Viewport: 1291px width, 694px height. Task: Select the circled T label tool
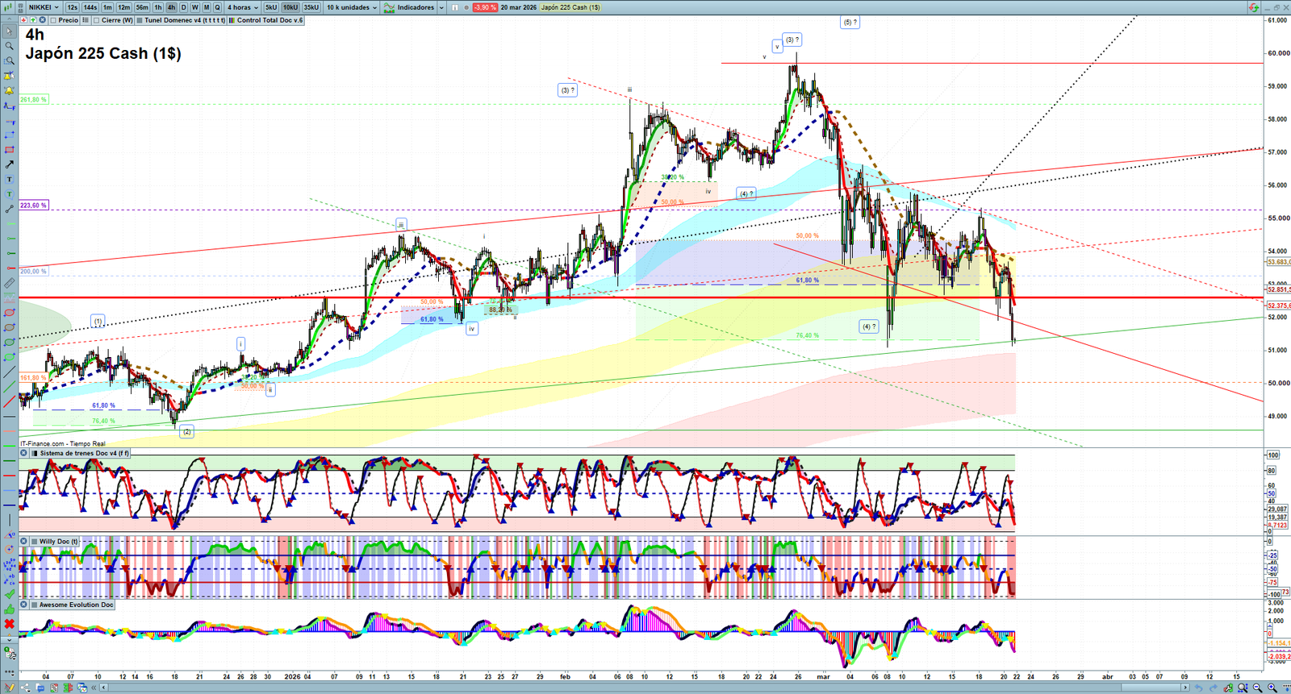coord(10,194)
